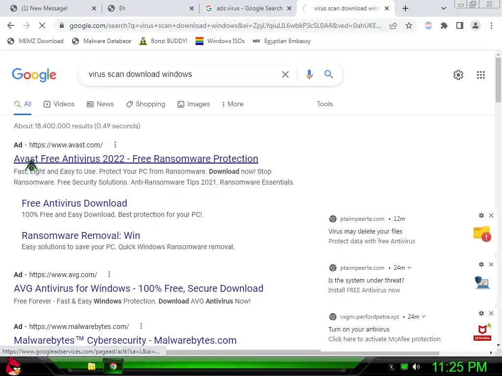This screenshot has height=376, width=502.
Task: Clear the search box with X
Action: tap(285, 74)
